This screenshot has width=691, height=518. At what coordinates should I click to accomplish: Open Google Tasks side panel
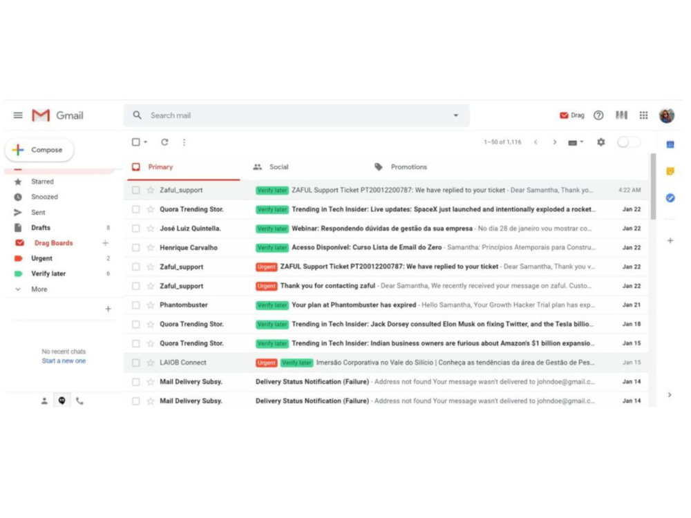[670, 198]
